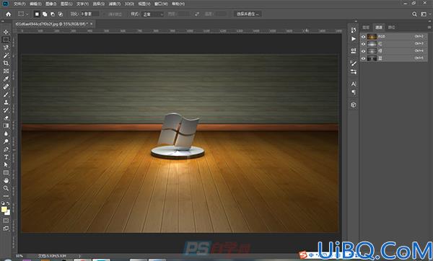This screenshot has height=261, width=433.
Task: Click the Select and Mask button
Action: (x=248, y=14)
